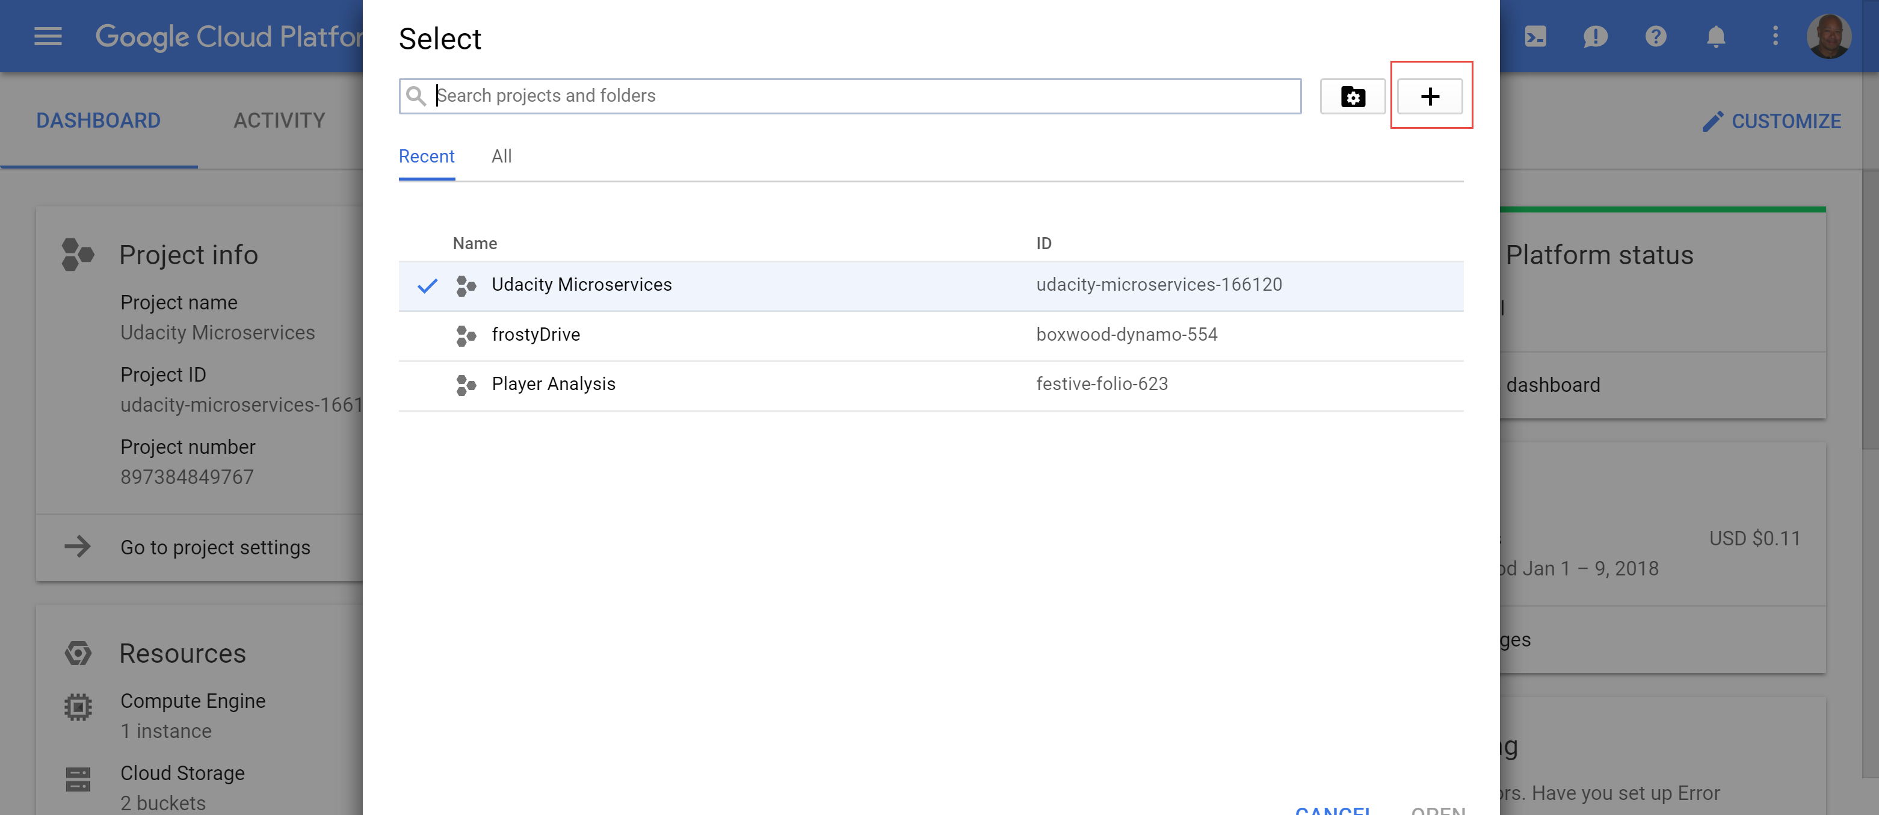1879x815 pixels.
Task: Open the notifications bell
Action: (x=1715, y=36)
